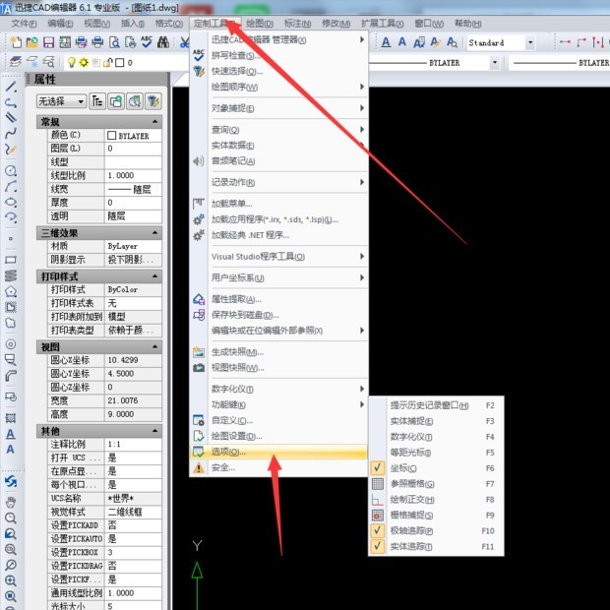
Task: Click the 线型比例 value field 1.0000
Action: (132, 174)
